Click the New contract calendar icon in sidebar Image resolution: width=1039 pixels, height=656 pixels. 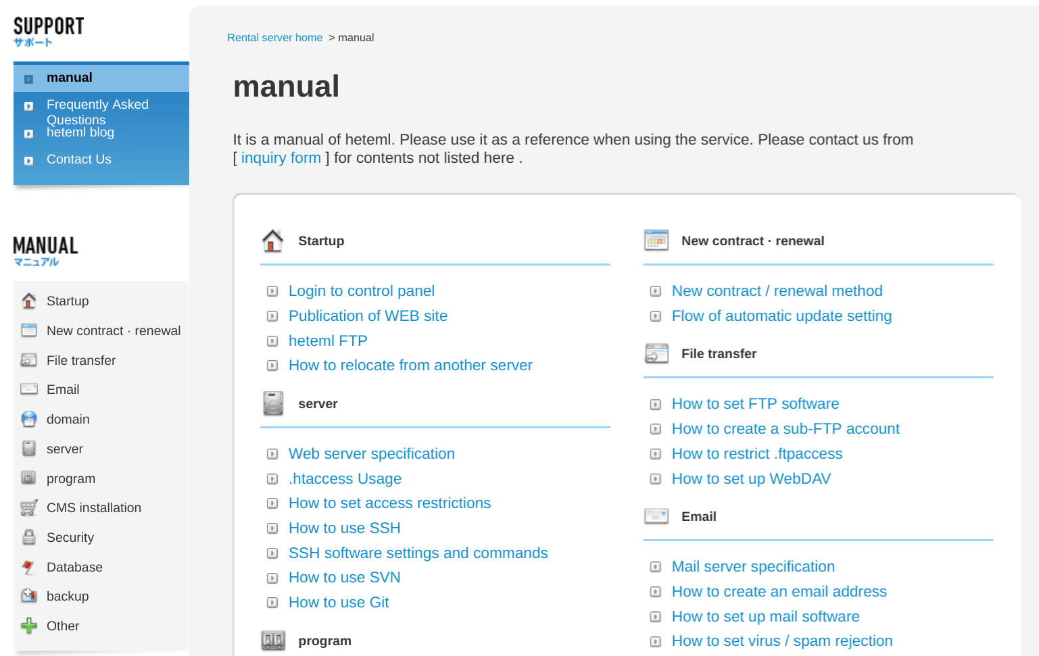click(29, 330)
